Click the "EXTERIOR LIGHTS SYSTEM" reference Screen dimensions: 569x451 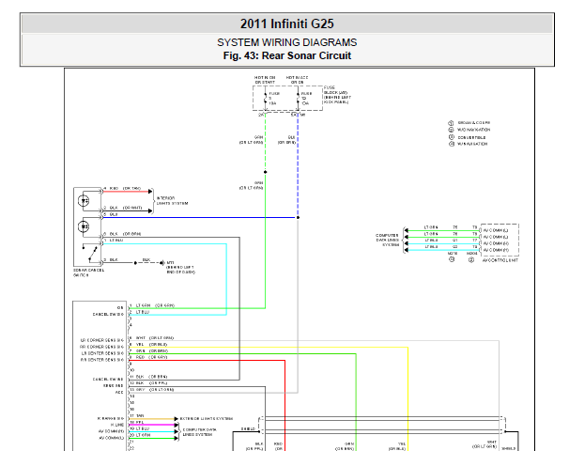tap(207, 419)
